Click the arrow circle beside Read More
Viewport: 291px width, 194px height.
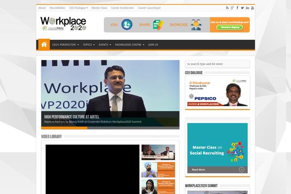tap(242, 169)
